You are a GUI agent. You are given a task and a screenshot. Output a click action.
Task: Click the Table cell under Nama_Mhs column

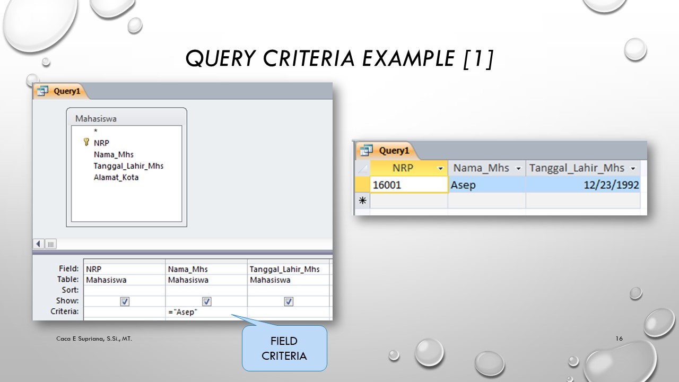point(207,280)
